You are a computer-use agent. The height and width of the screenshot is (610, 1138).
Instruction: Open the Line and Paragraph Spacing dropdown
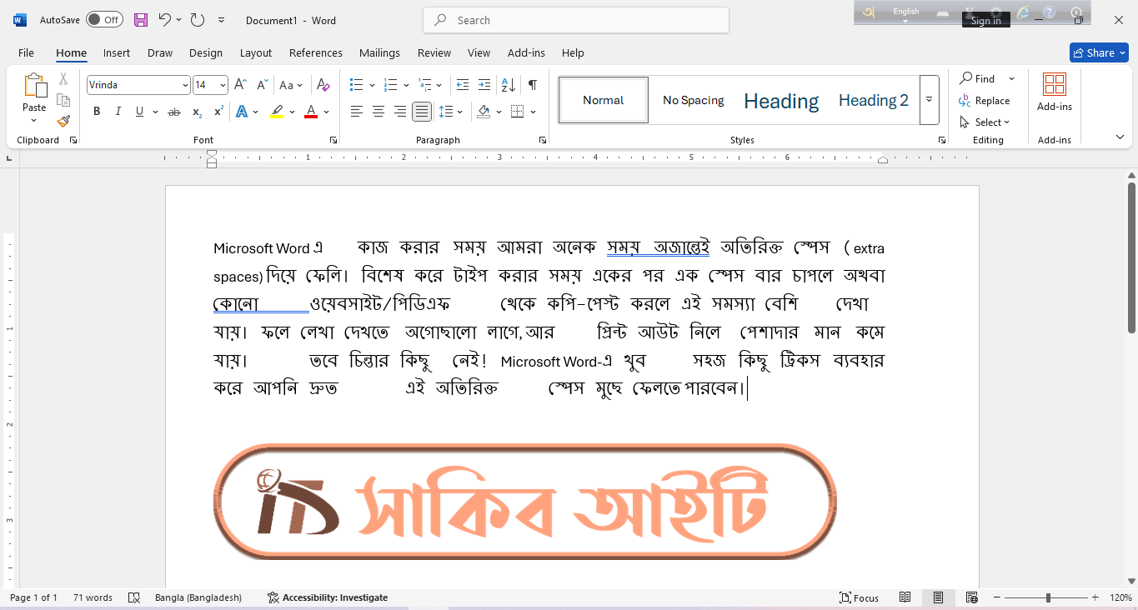(x=451, y=111)
